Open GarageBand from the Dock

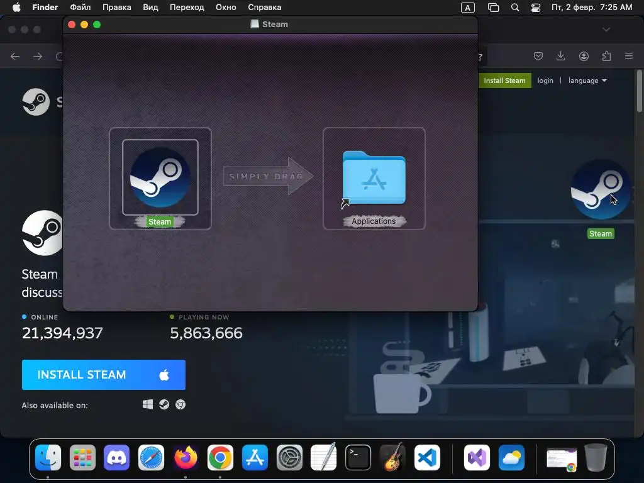(392, 457)
